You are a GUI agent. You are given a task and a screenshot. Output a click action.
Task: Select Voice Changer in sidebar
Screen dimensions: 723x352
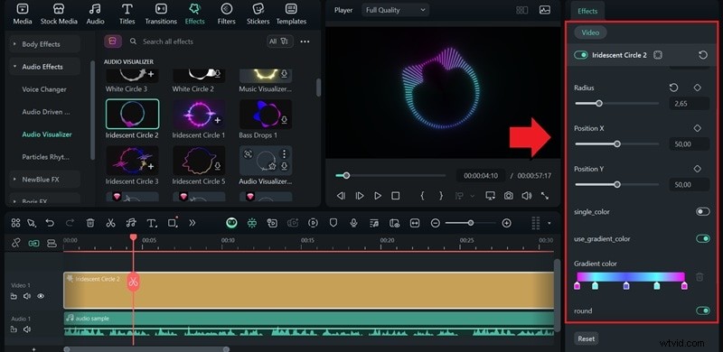[44, 89]
